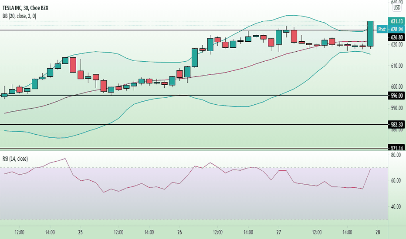
Task: Click the 596.00 horizontal line price label
Action: [396, 96]
